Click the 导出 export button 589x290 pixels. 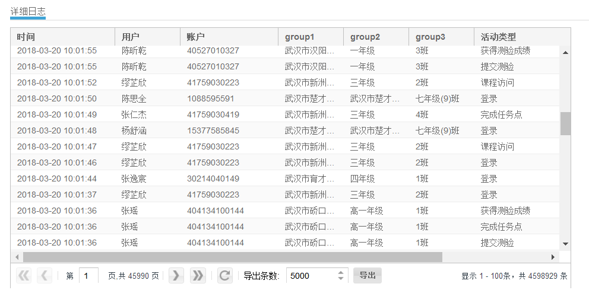coord(368,275)
